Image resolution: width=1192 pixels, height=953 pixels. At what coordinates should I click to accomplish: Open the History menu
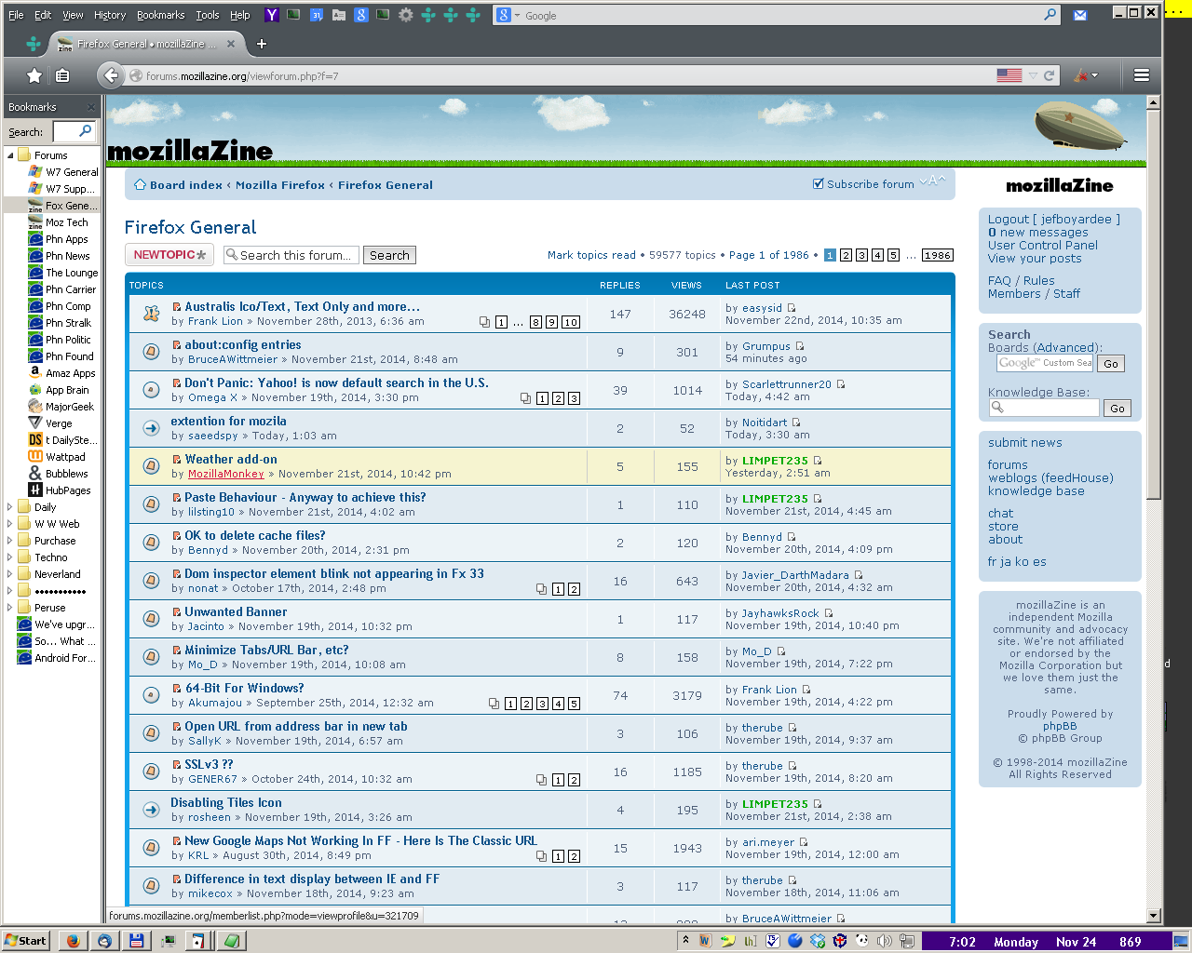pos(110,15)
